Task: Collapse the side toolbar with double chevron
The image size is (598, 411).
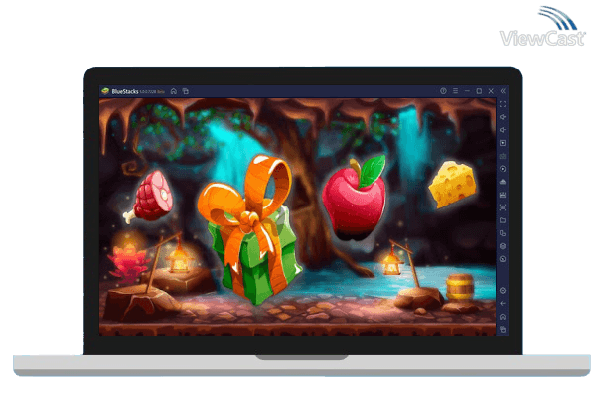Action: [x=503, y=91]
